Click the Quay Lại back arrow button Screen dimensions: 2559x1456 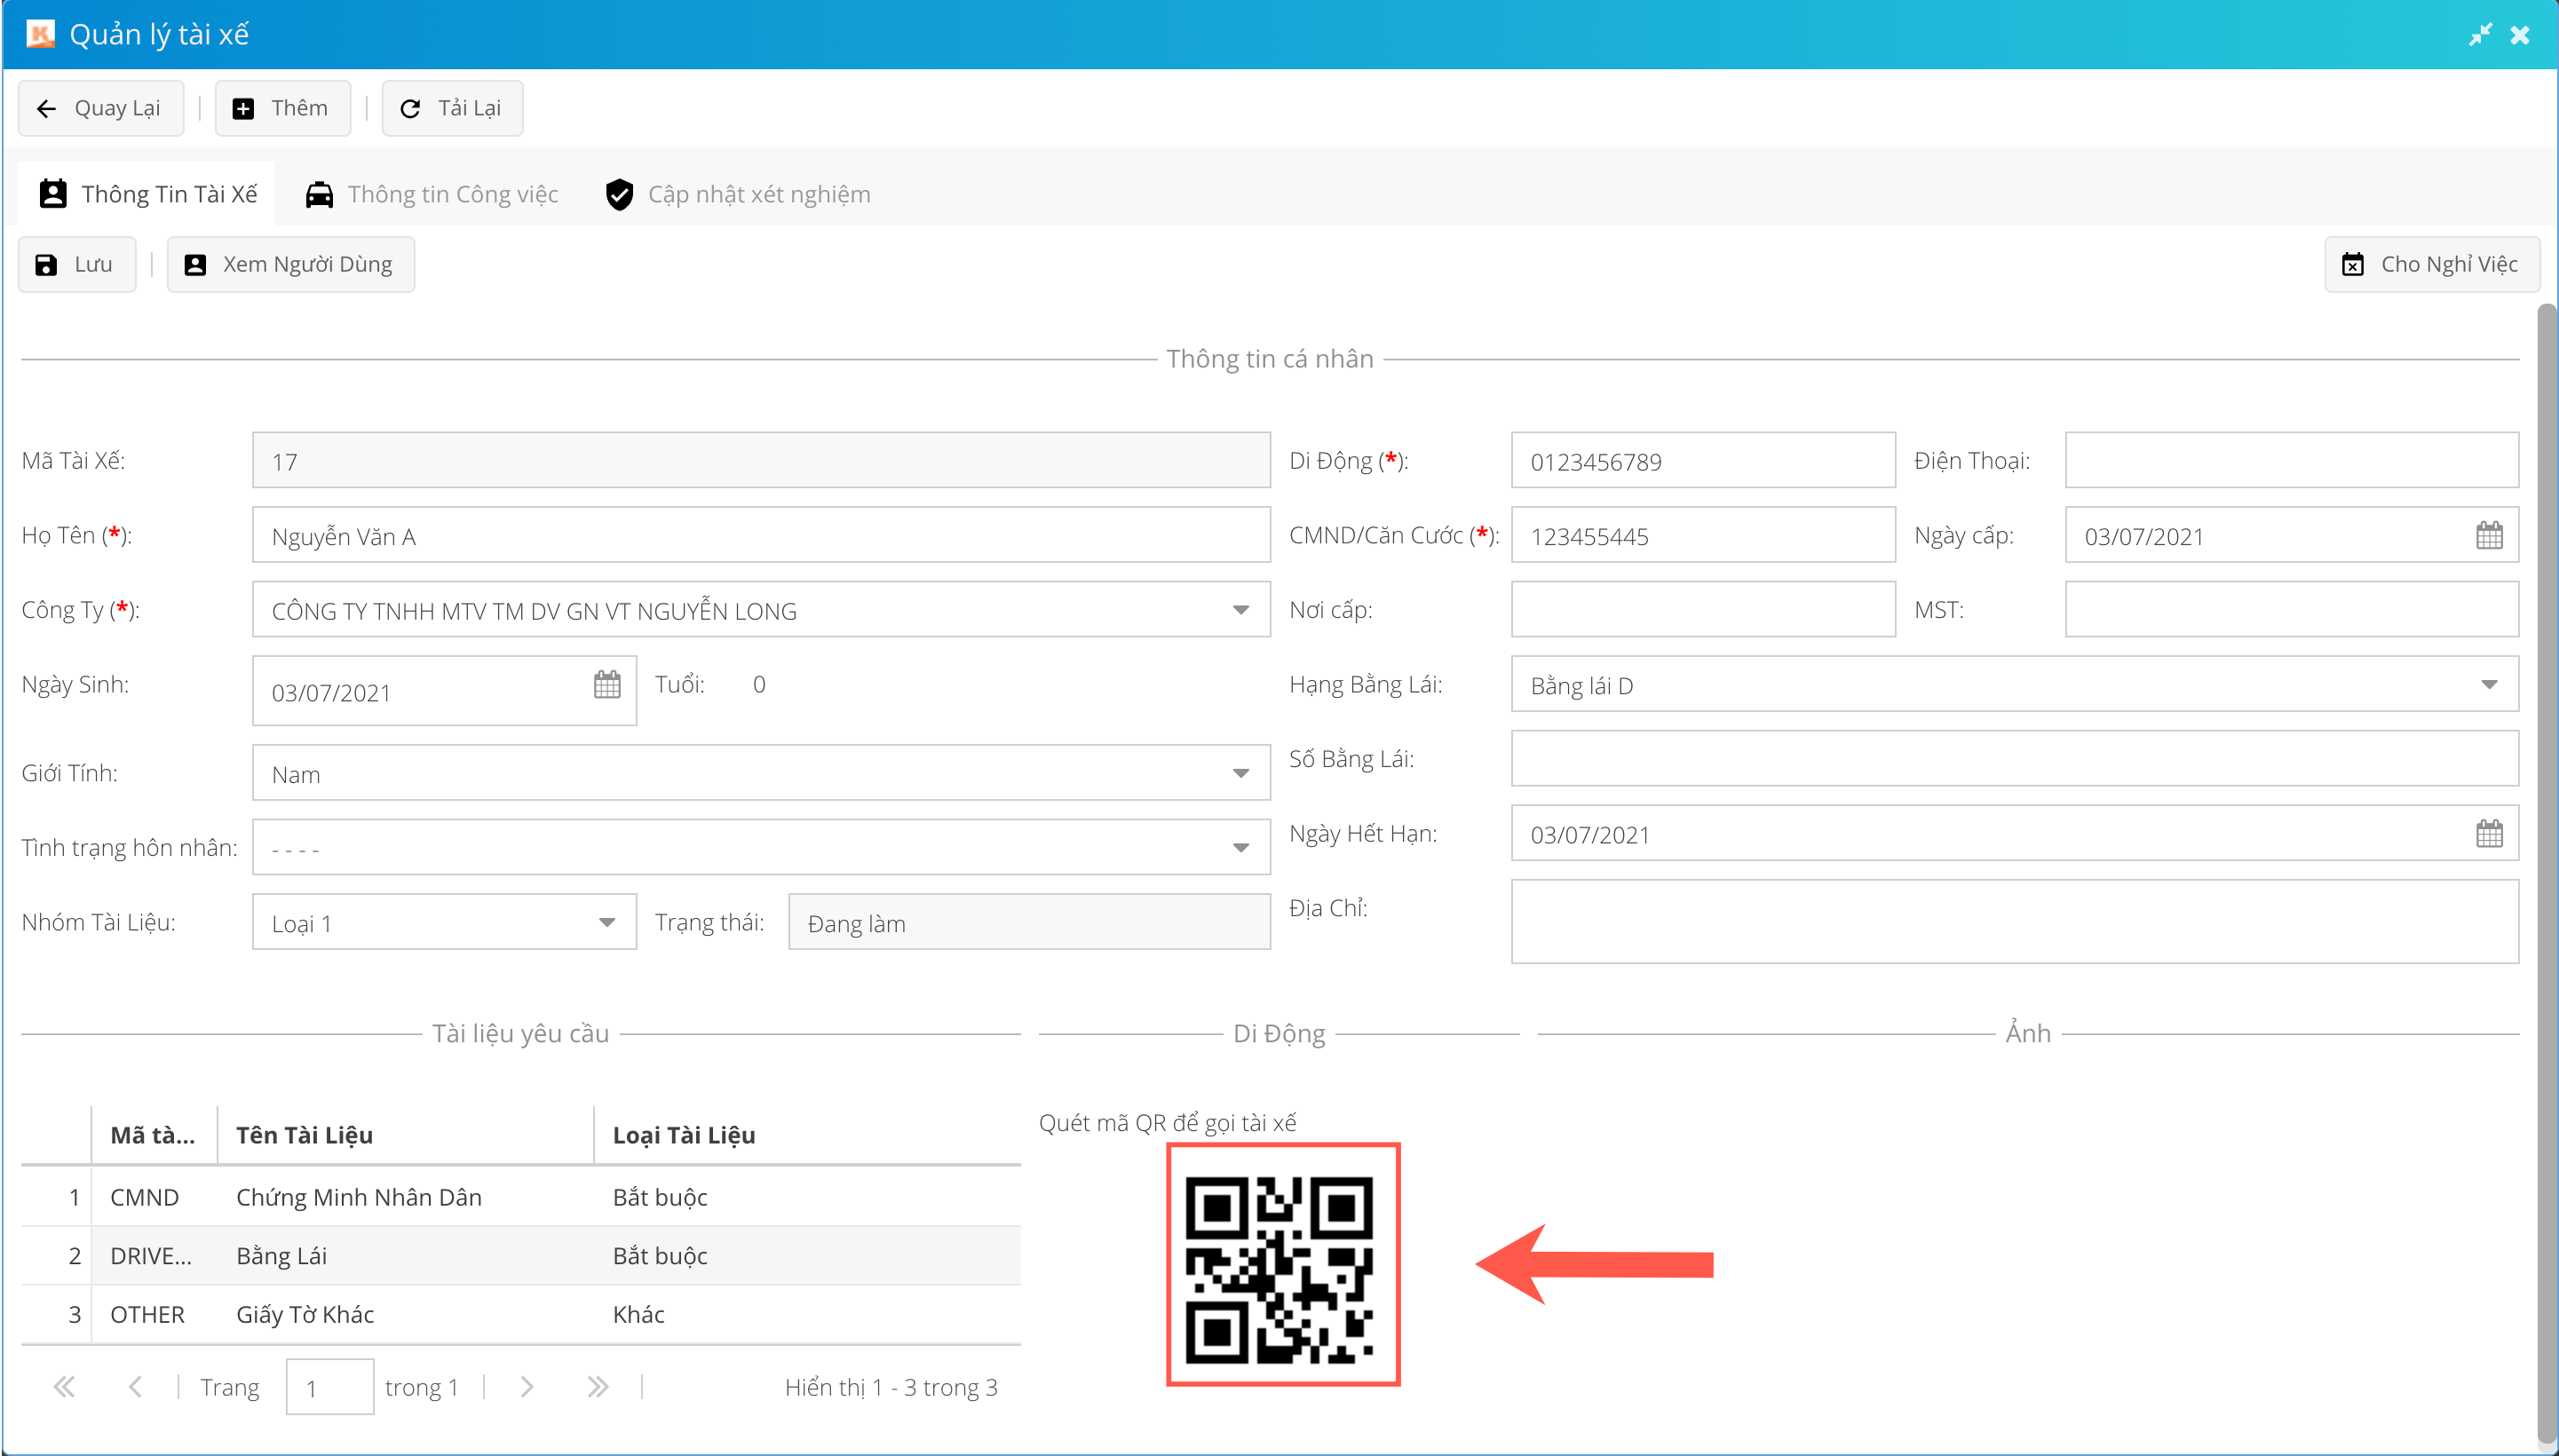point(100,108)
